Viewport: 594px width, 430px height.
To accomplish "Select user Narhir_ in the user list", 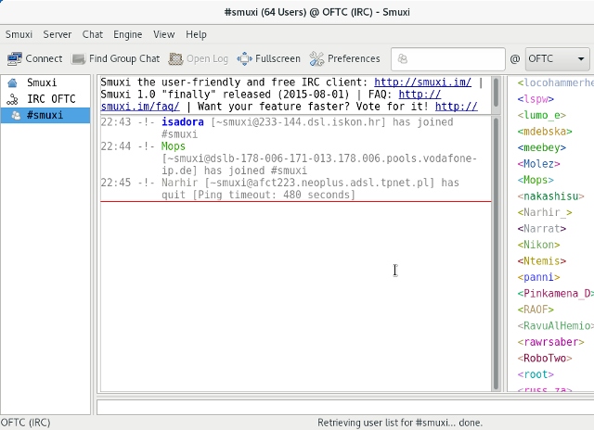I will [545, 213].
